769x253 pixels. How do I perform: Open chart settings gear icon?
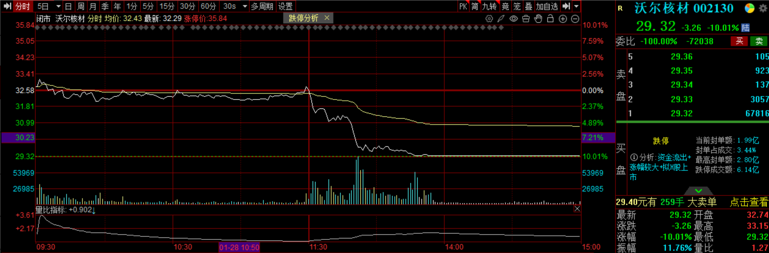[489, 19]
